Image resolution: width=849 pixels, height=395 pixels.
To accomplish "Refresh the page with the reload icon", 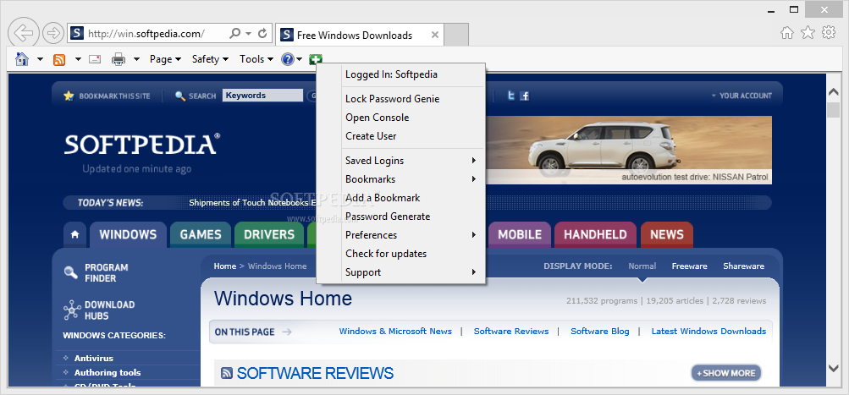I will click(262, 34).
